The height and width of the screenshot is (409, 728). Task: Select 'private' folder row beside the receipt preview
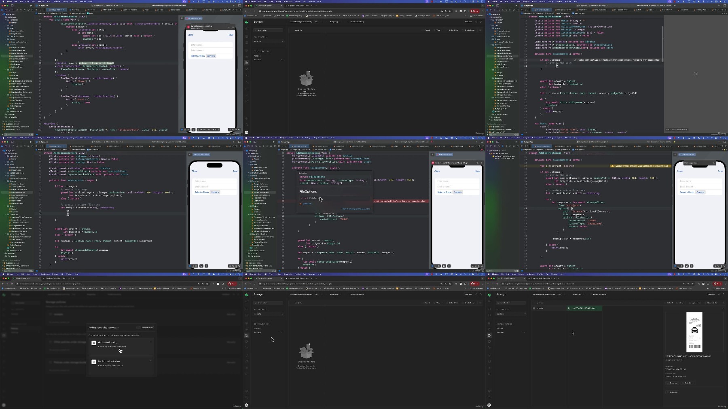click(x=549, y=308)
